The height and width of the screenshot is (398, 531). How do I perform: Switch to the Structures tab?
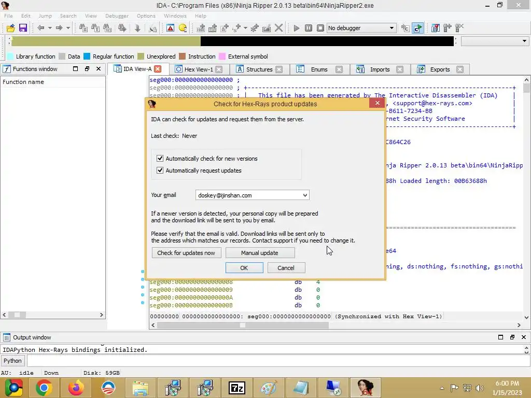pyautogui.click(x=259, y=69)
